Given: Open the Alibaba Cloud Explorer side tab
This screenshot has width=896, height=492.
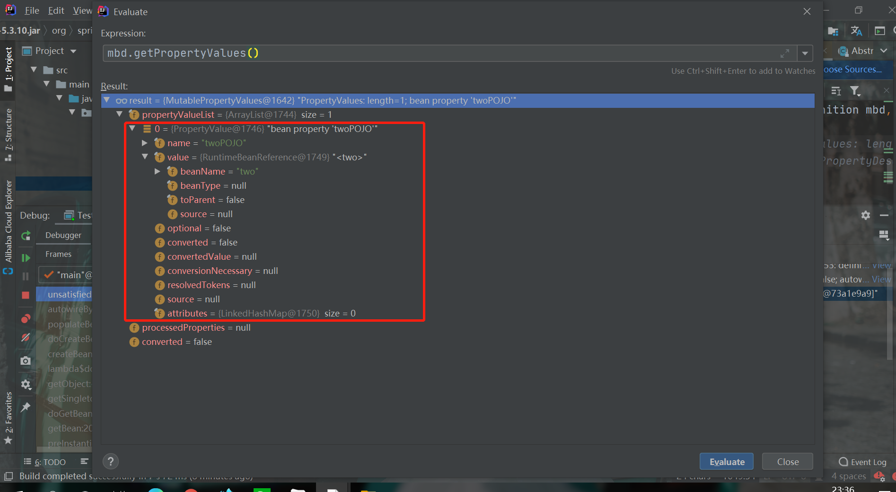Looking at the screenshot, I should [x=8, y=227].
